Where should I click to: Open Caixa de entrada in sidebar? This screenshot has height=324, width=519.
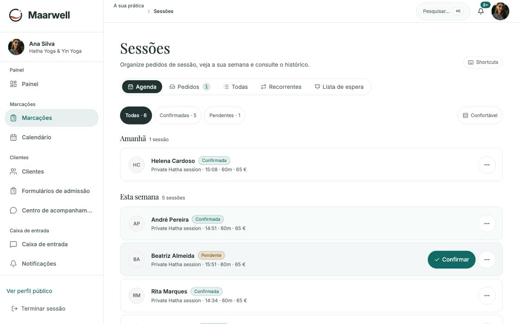(51, 244)
